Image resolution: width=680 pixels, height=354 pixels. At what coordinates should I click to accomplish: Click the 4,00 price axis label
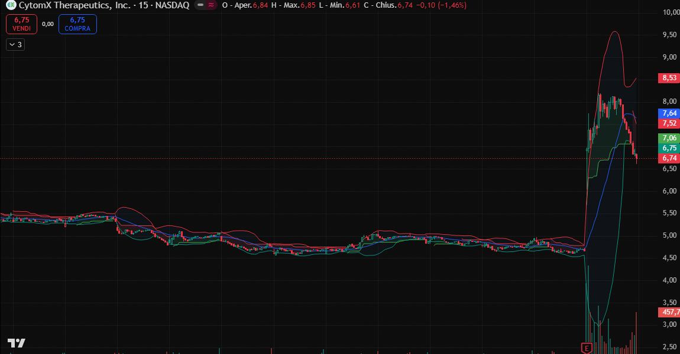(669, 280)
